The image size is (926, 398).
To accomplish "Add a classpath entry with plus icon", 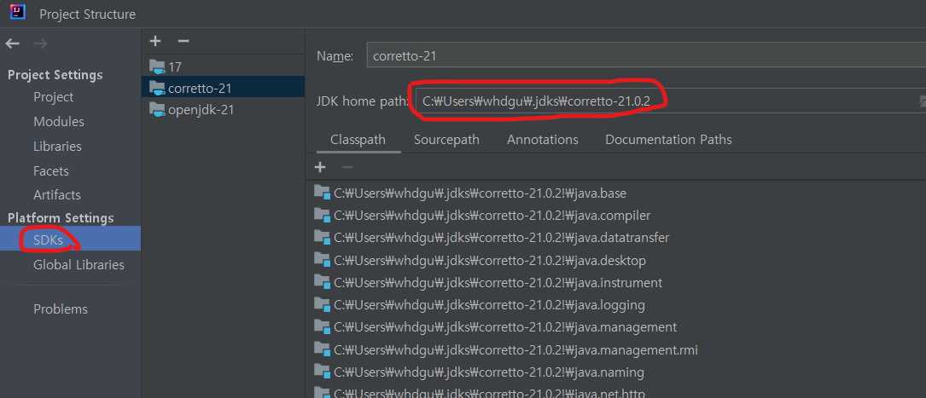I will 320,167.
